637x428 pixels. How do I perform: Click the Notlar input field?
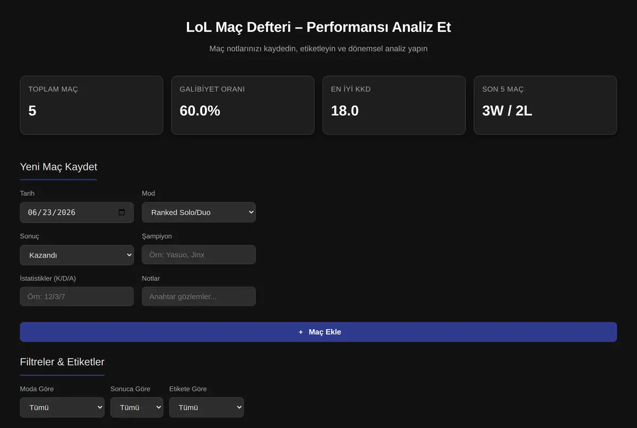pyautogui.click(x=199, y=296)
